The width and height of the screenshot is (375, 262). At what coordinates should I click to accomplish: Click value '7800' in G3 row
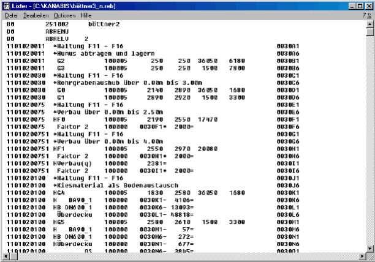237,69
